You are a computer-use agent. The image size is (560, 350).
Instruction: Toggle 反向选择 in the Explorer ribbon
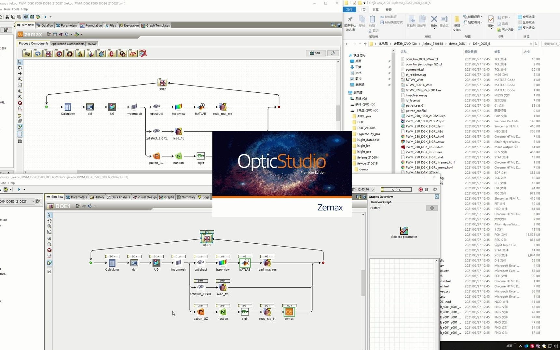[526, 28]
